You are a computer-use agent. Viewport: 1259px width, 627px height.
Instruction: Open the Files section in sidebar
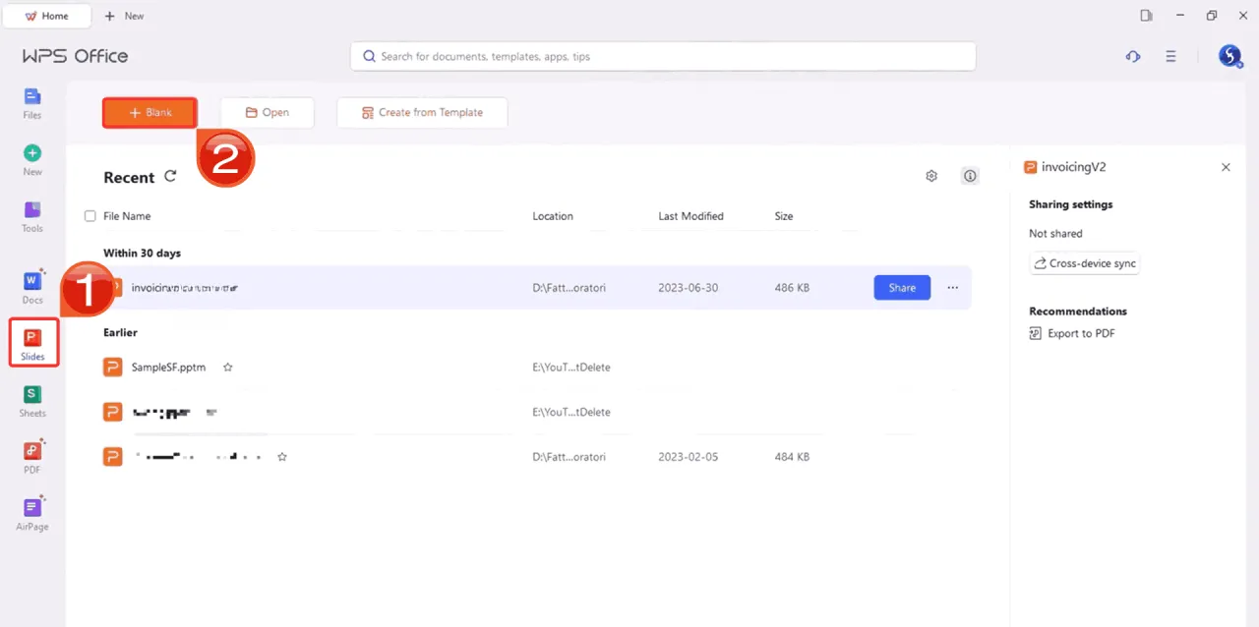pos(32,102)
